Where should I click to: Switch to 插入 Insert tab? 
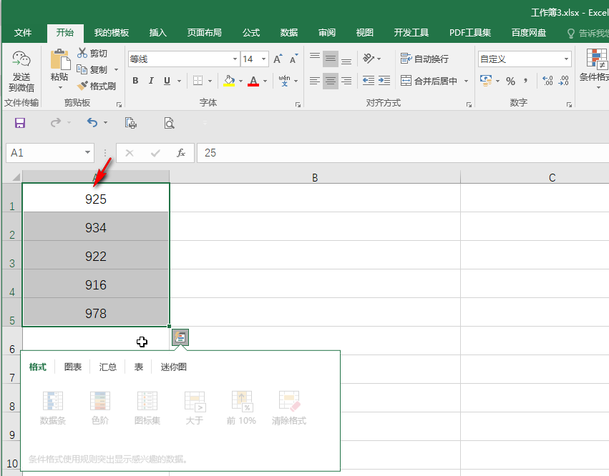tap(158, 33)
